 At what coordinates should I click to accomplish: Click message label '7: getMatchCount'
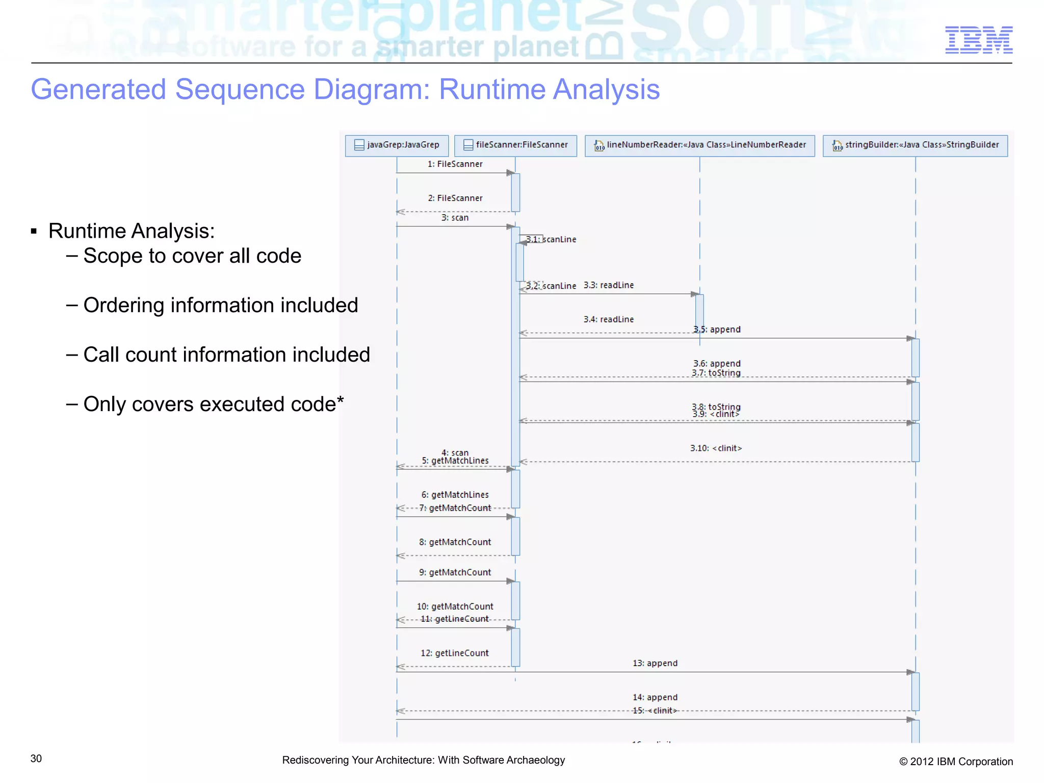[455, 508]
